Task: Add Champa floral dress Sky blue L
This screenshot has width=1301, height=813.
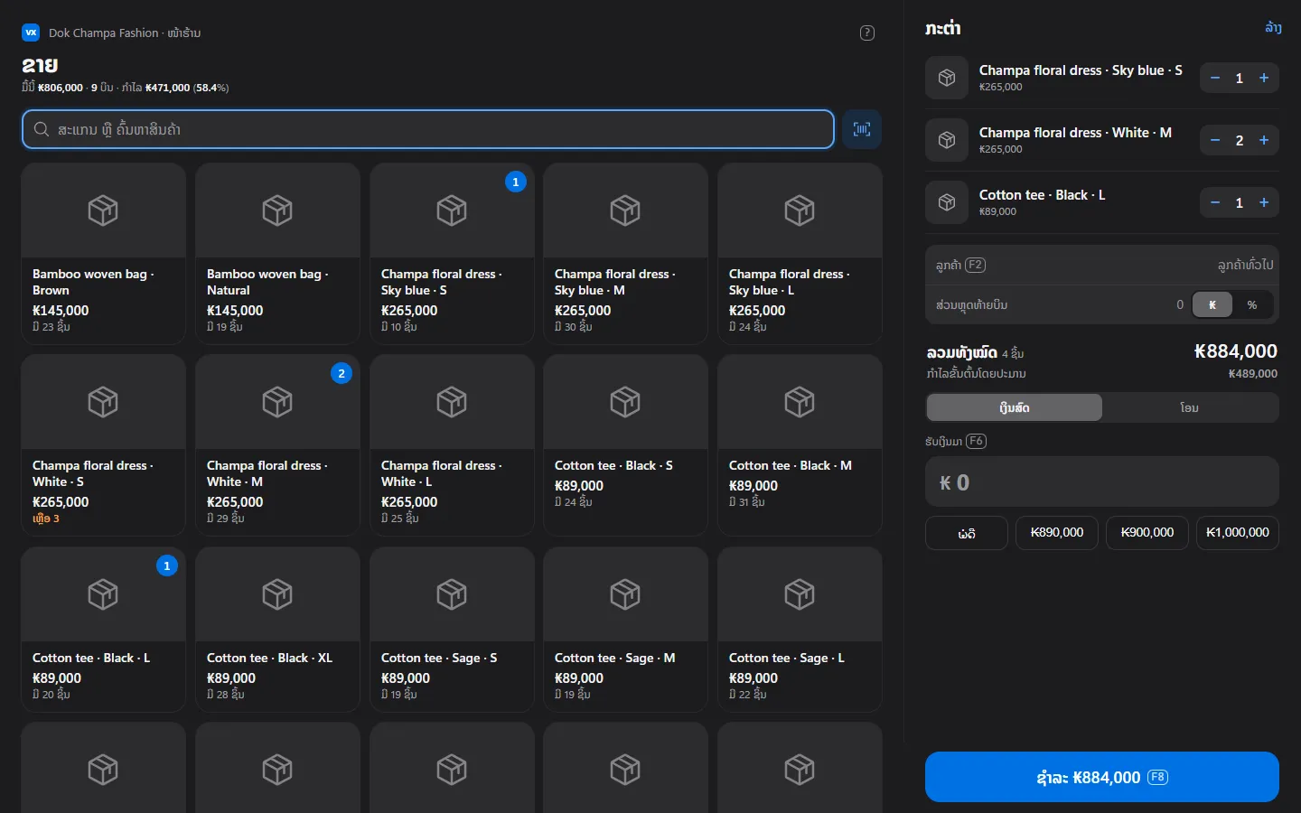Action: click(800, 254)
